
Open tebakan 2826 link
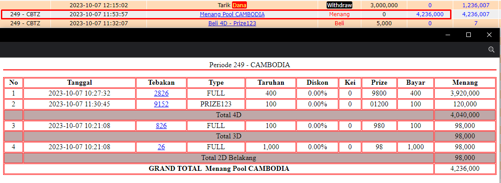[161, 93]
